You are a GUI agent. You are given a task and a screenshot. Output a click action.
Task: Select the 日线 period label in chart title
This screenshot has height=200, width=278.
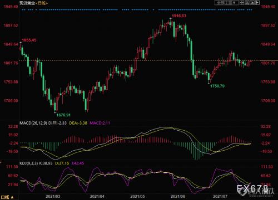42,3
